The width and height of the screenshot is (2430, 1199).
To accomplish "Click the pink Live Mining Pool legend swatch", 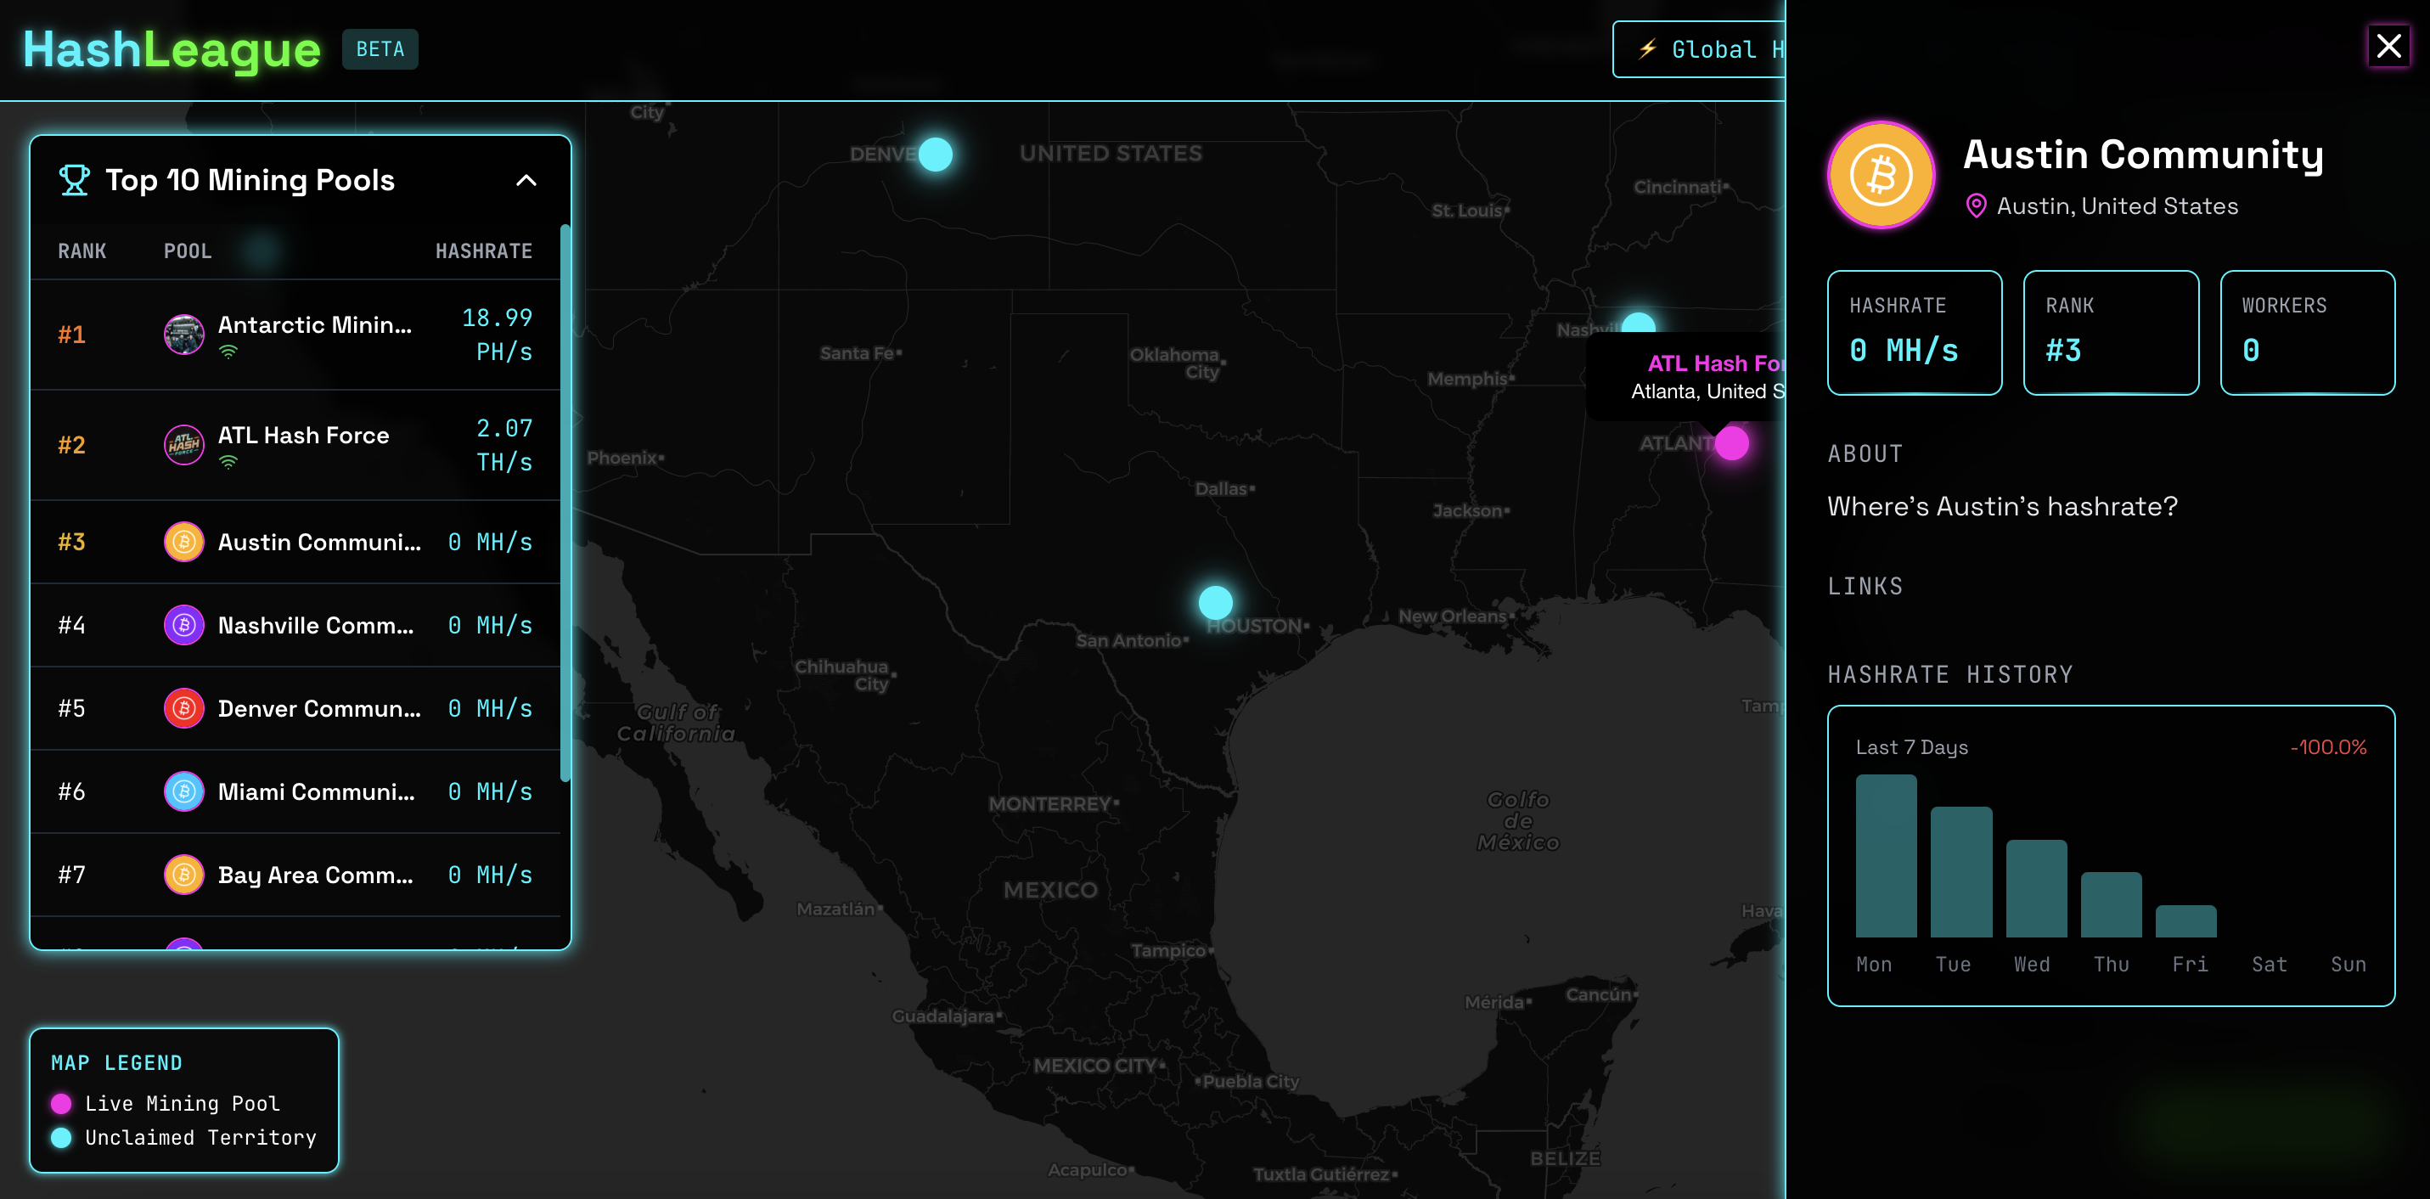I will pos(61,1103).
